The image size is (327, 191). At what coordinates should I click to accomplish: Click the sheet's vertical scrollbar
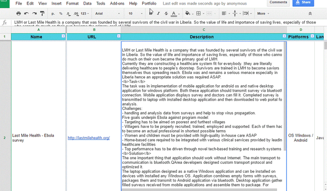tap(325, 46)
